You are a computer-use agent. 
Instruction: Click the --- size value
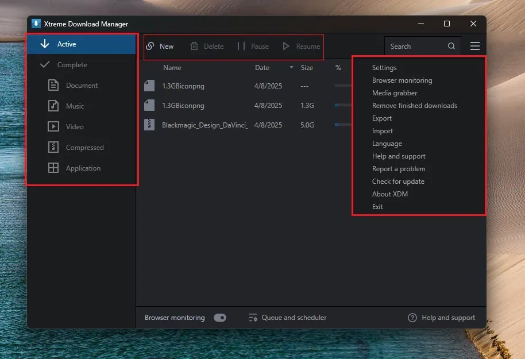(x=304, y=86)
